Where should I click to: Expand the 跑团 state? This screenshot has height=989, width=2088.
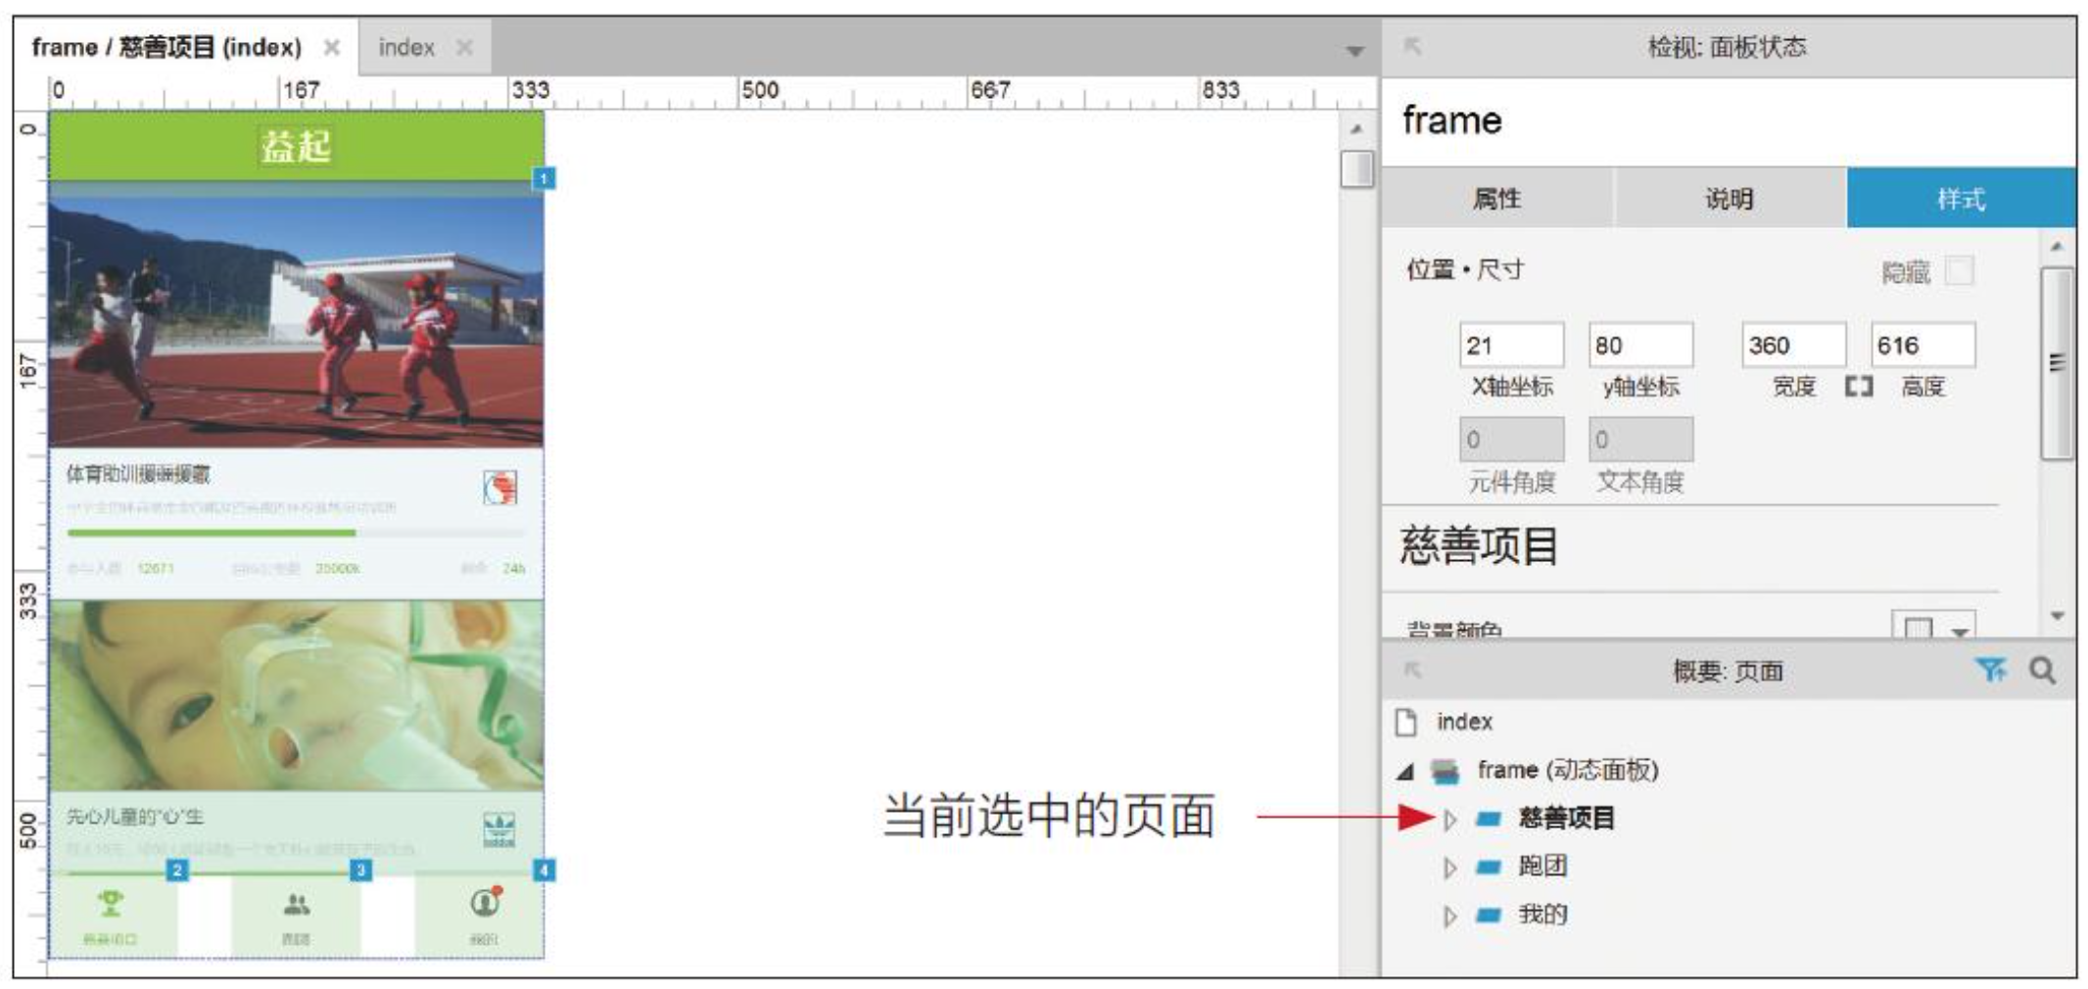pos(1450,868)
